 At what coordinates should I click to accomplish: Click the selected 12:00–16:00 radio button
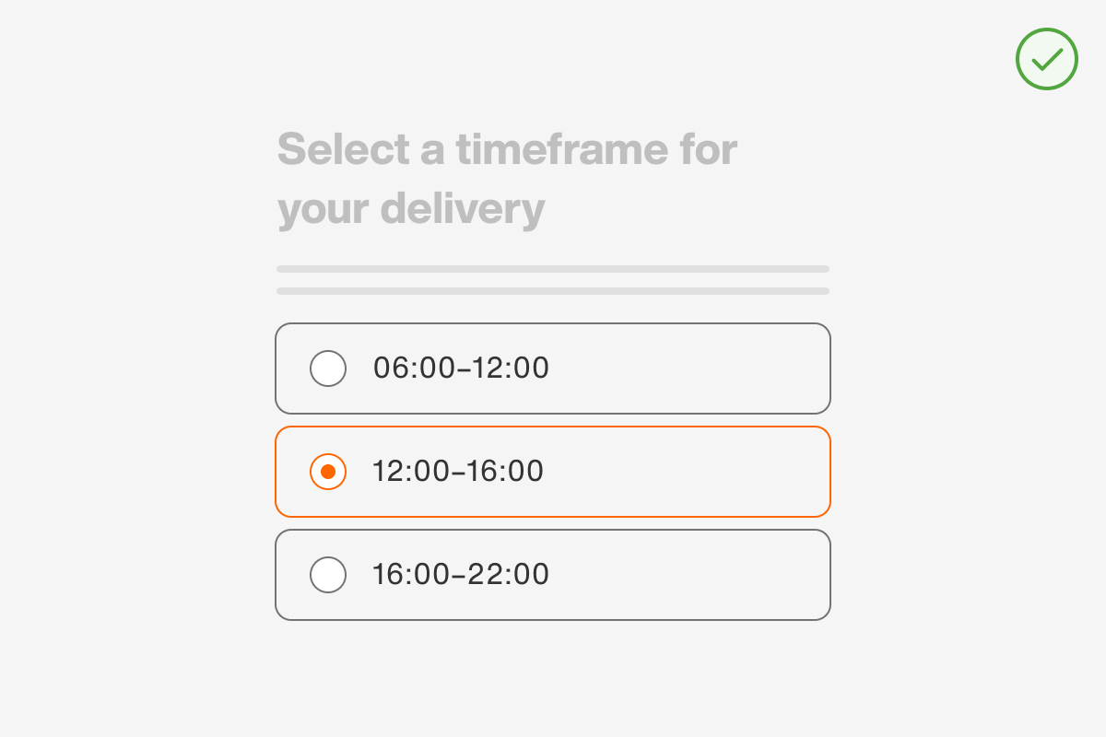[x=328, y=472]
